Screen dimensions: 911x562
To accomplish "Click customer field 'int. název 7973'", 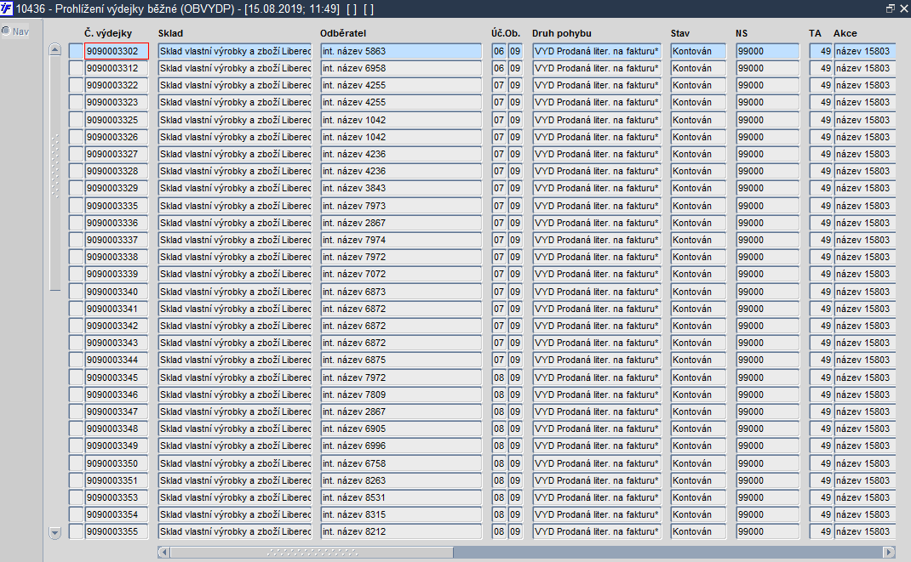I will click(x=401, y=206).
